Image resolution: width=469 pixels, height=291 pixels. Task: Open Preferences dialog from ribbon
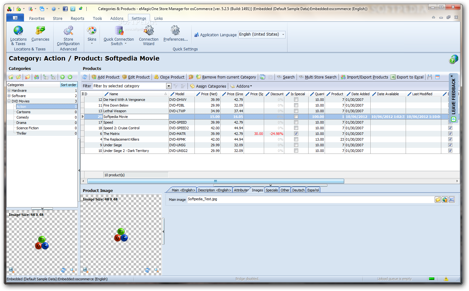click(176, 33)
